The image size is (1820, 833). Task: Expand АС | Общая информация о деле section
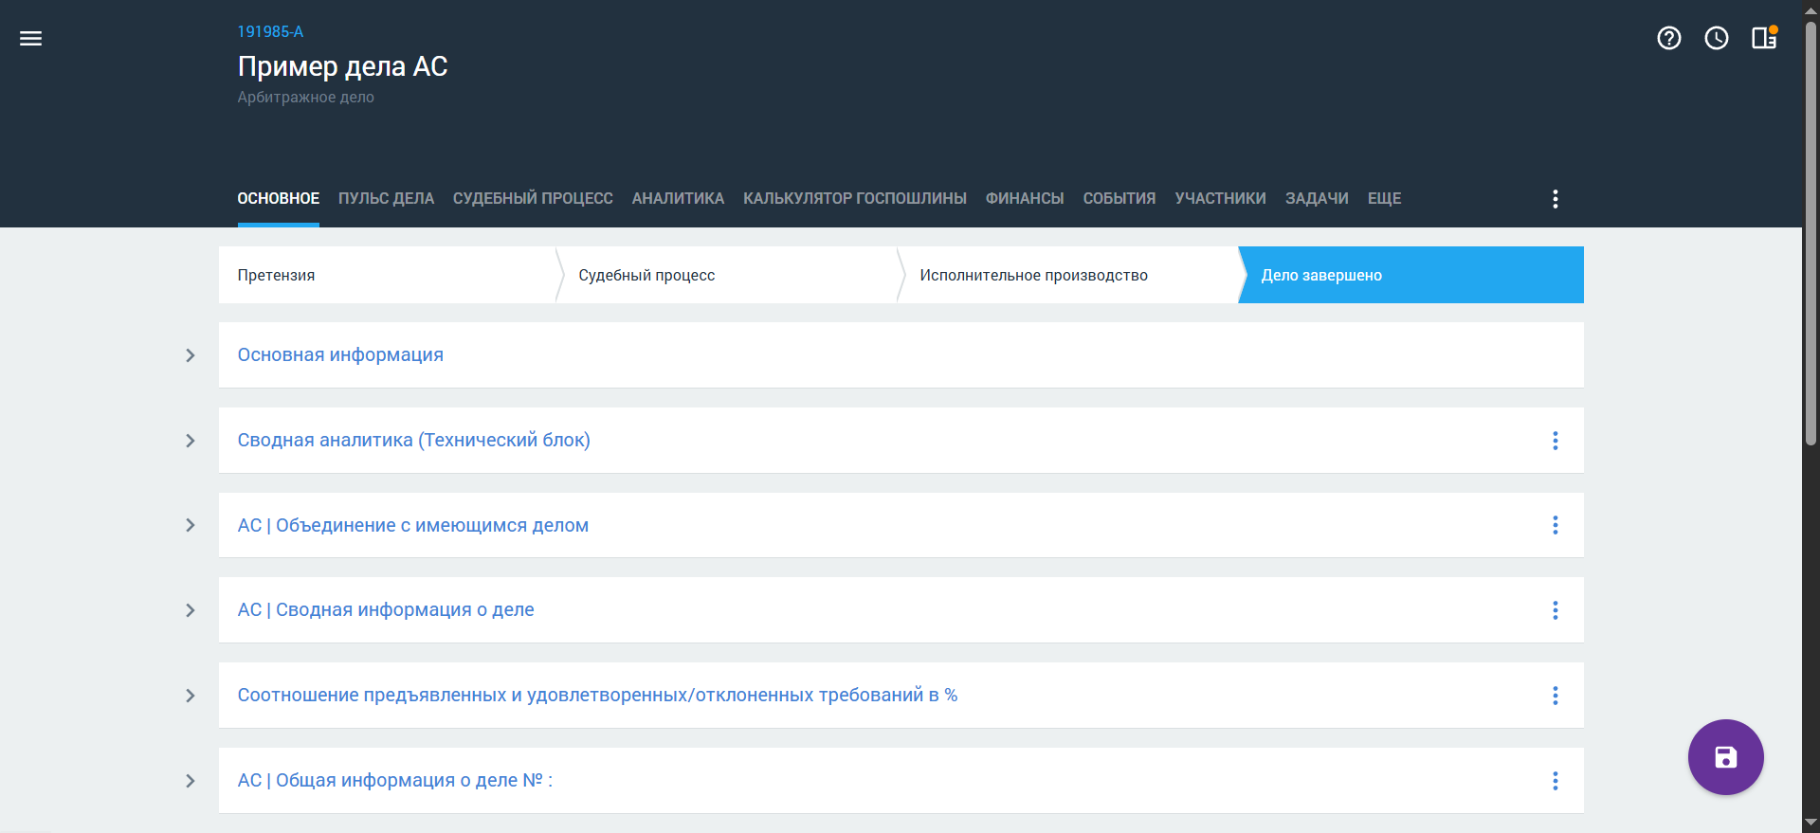(x=191, y=781)
